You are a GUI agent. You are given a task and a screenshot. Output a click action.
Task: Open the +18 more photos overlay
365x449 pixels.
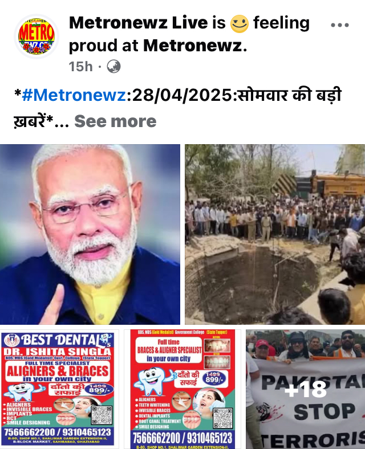306,389
